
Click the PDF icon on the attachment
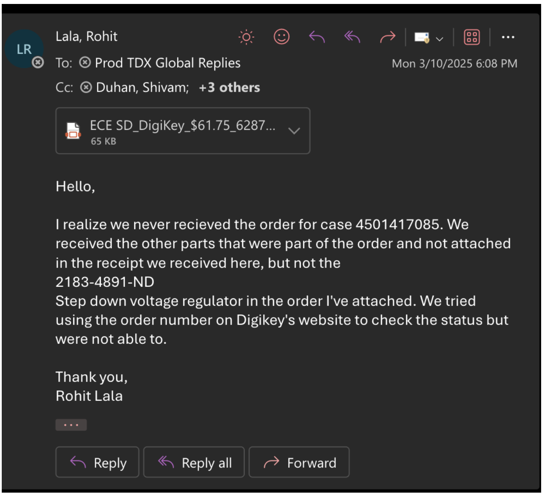[73, 131]
